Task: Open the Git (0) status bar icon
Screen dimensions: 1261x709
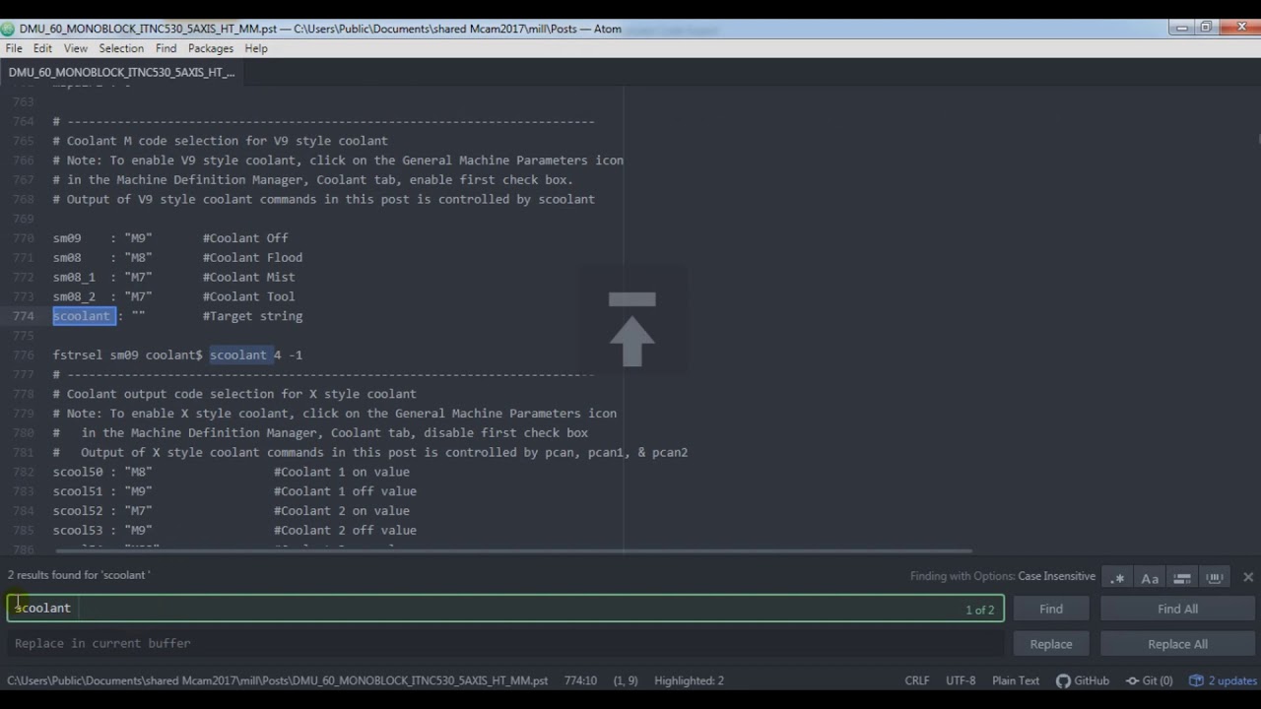Action: (x=1149, y=680)
